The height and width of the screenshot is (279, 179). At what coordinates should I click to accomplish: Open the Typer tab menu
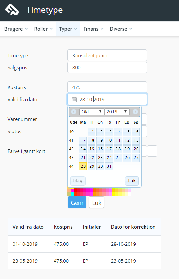(68, 29)
